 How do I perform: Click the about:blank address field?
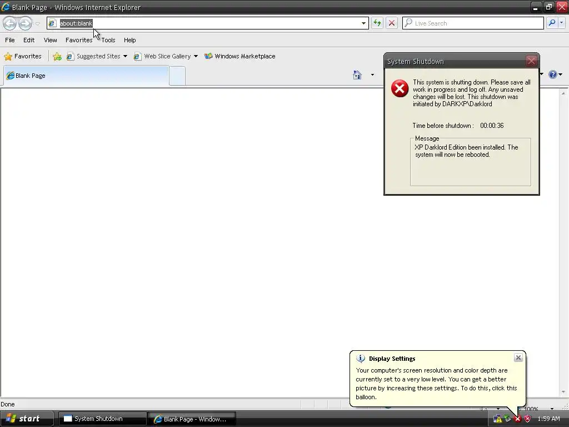point(205,23)
